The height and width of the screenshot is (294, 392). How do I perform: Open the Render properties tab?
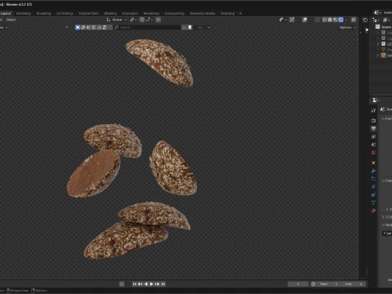373,120
